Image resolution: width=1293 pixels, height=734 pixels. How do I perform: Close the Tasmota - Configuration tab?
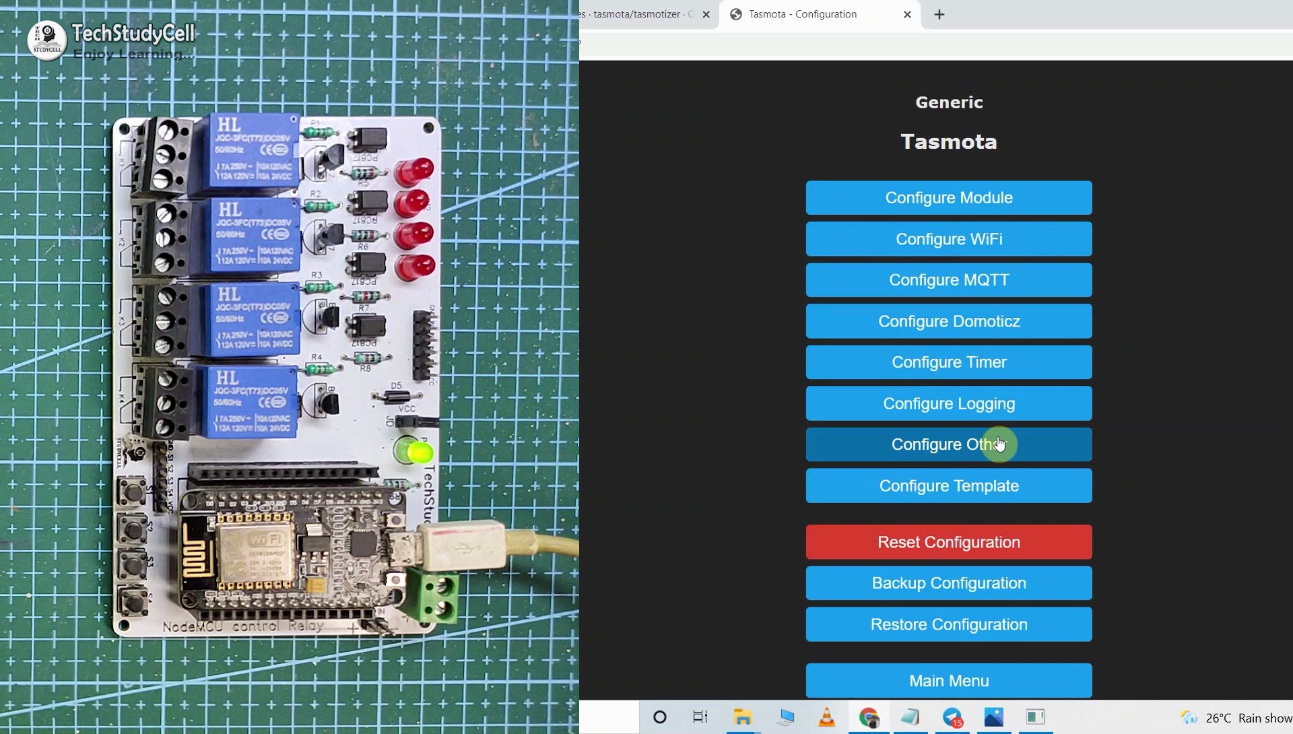pos(907,14)
